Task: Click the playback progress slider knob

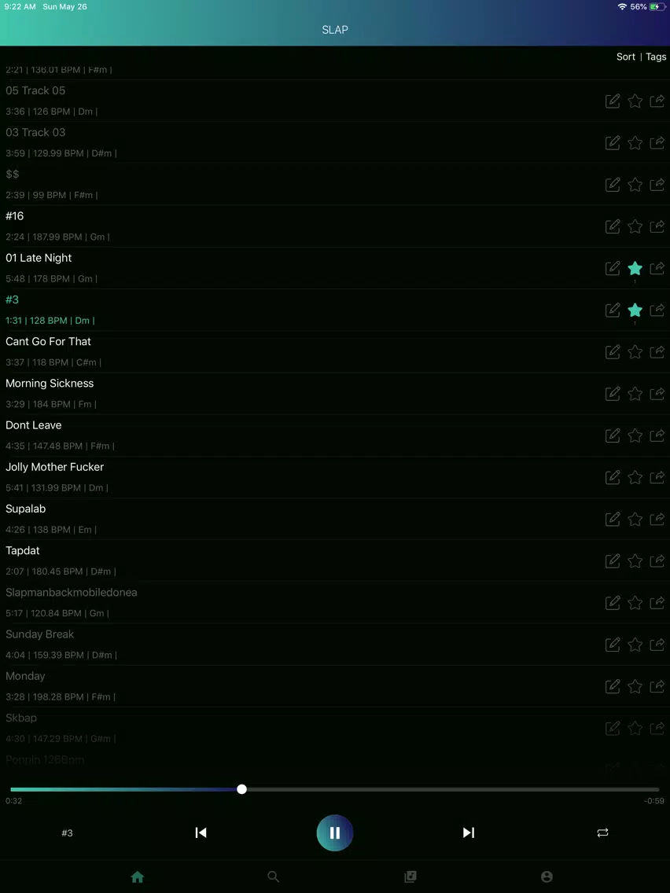Action: click(241, 789)
